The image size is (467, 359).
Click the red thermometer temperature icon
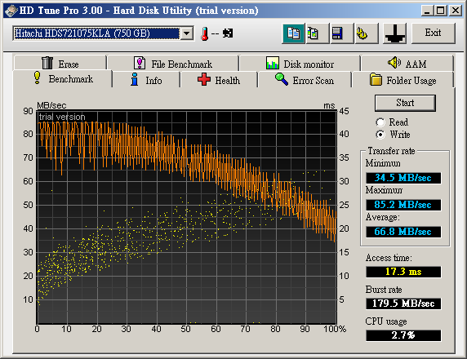[x=205, y=33]
